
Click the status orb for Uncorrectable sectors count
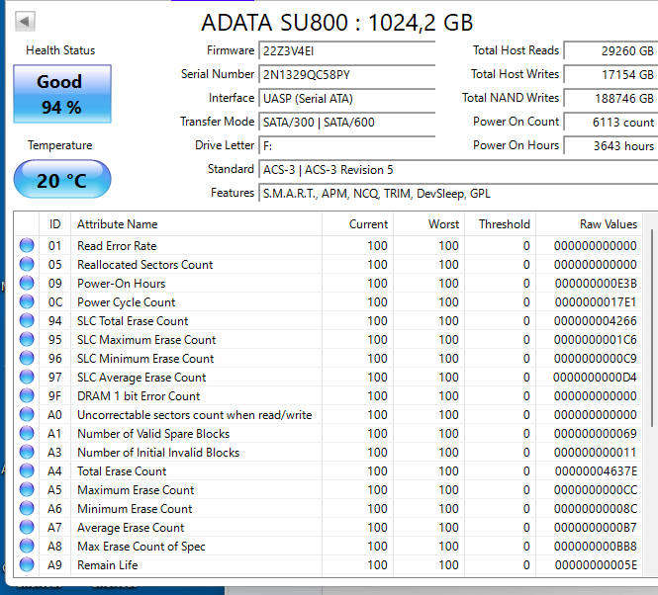(27, 415)
